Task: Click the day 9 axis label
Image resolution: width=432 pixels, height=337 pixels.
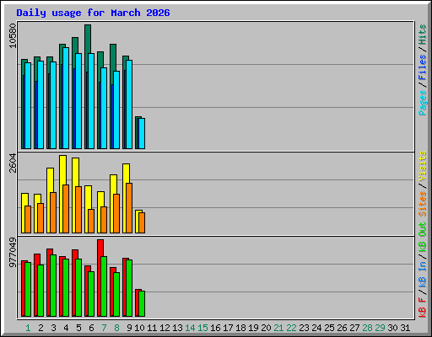Action: pyautogui.click(x=129, y=328)
